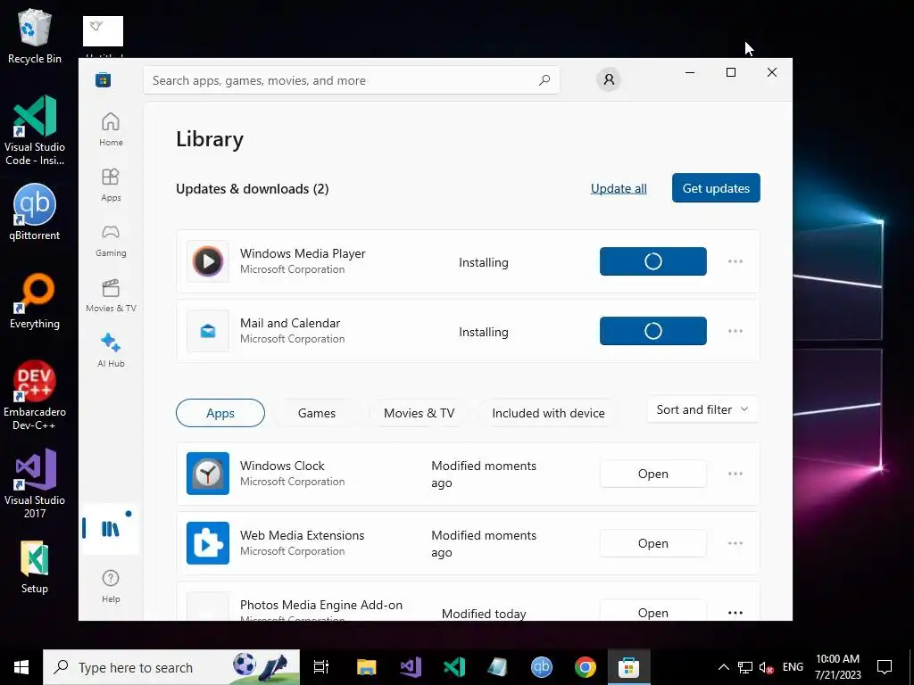Click the search magnifier icon
This screenshot has width=914, height=685.
click(x=544, y=80)
